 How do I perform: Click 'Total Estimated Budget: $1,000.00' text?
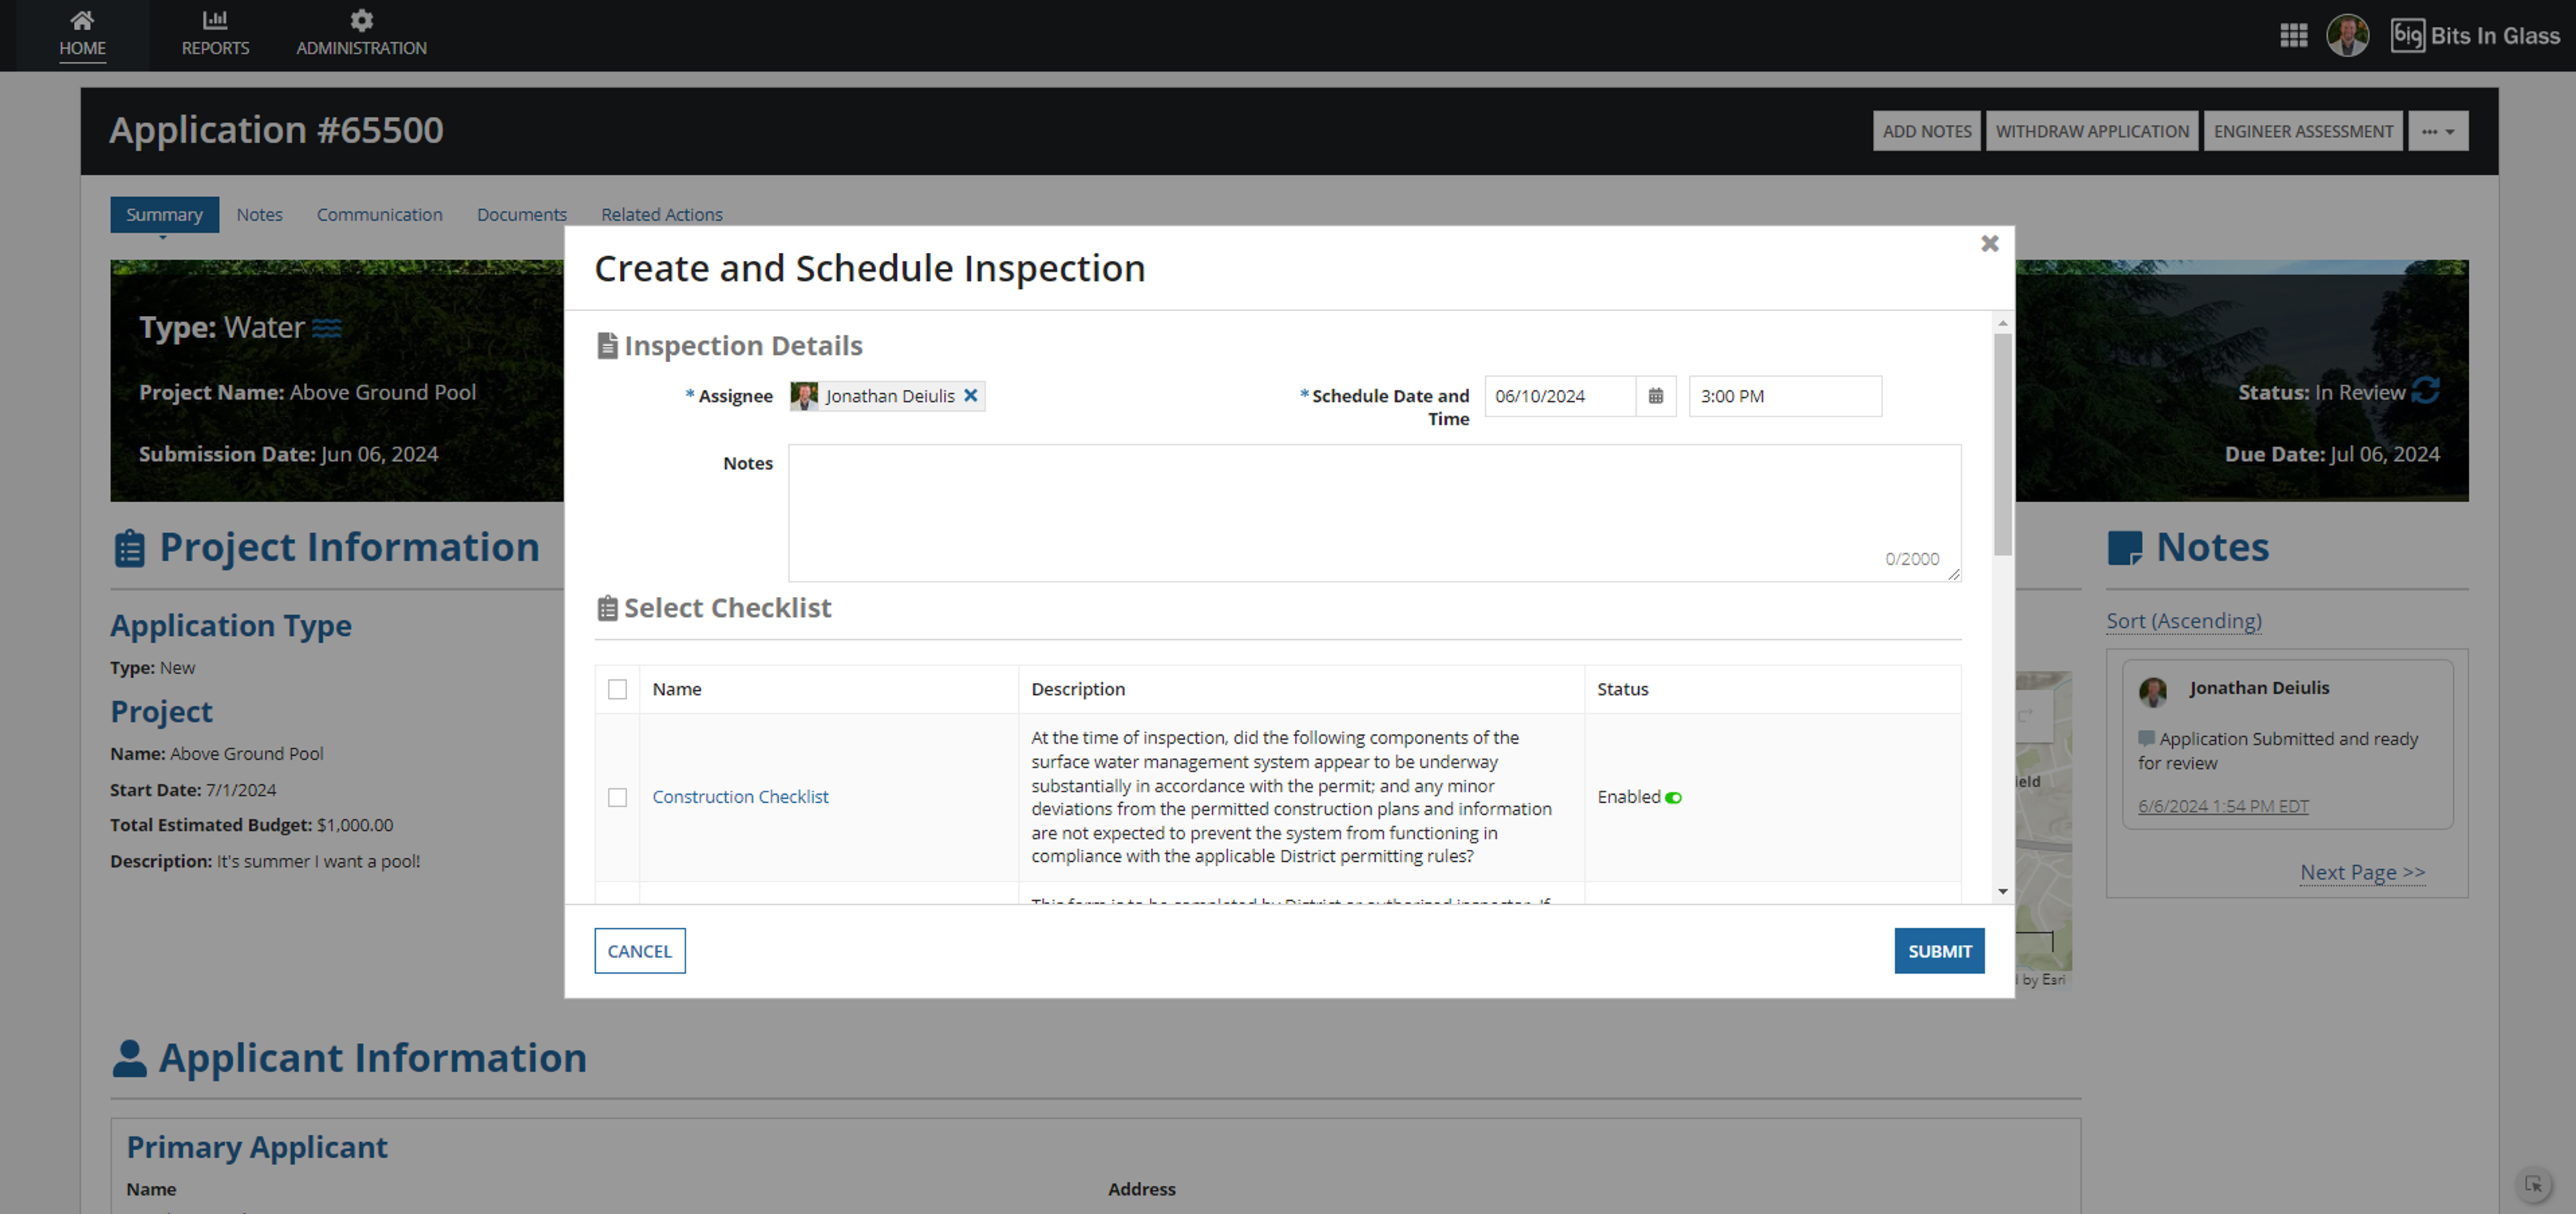[x=251, y=825]
